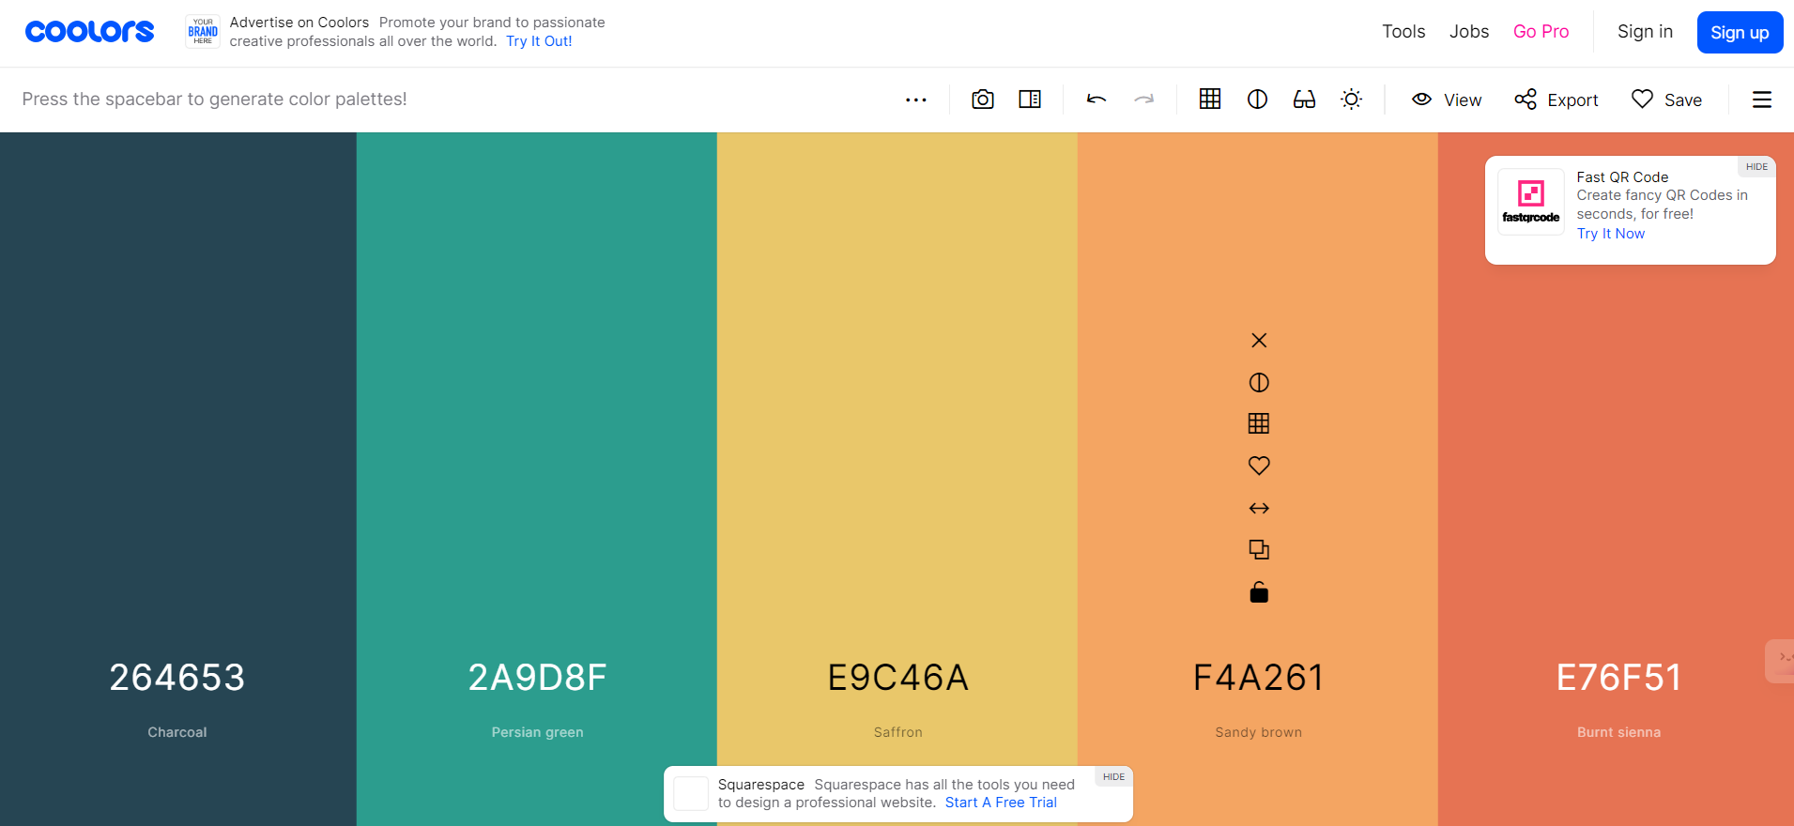1794x826 pixels.
Task: Go to the Jobs menu item
Action: (1468, 32)
